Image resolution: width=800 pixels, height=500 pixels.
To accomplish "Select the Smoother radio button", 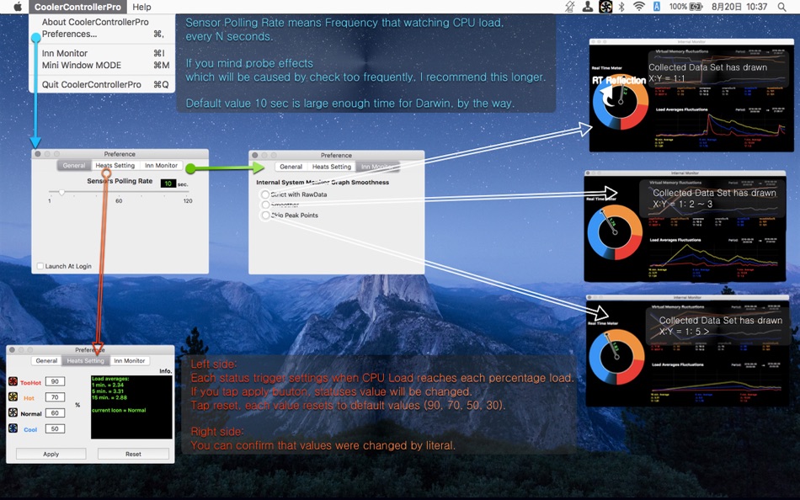I will [264, 205].
